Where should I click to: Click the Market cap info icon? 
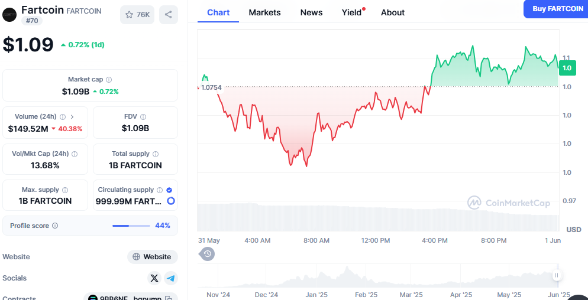click(x=109, y=80)
